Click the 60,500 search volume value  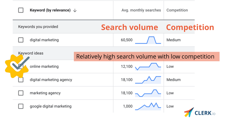(127, 40)
